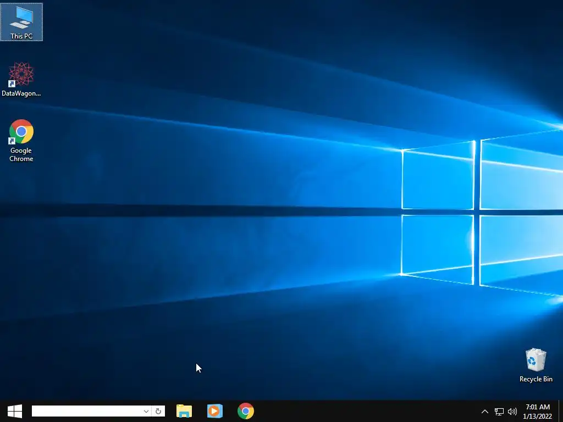563x422 pixels.
Task: Click the taskbar address input field
Action: click(86, 411)
